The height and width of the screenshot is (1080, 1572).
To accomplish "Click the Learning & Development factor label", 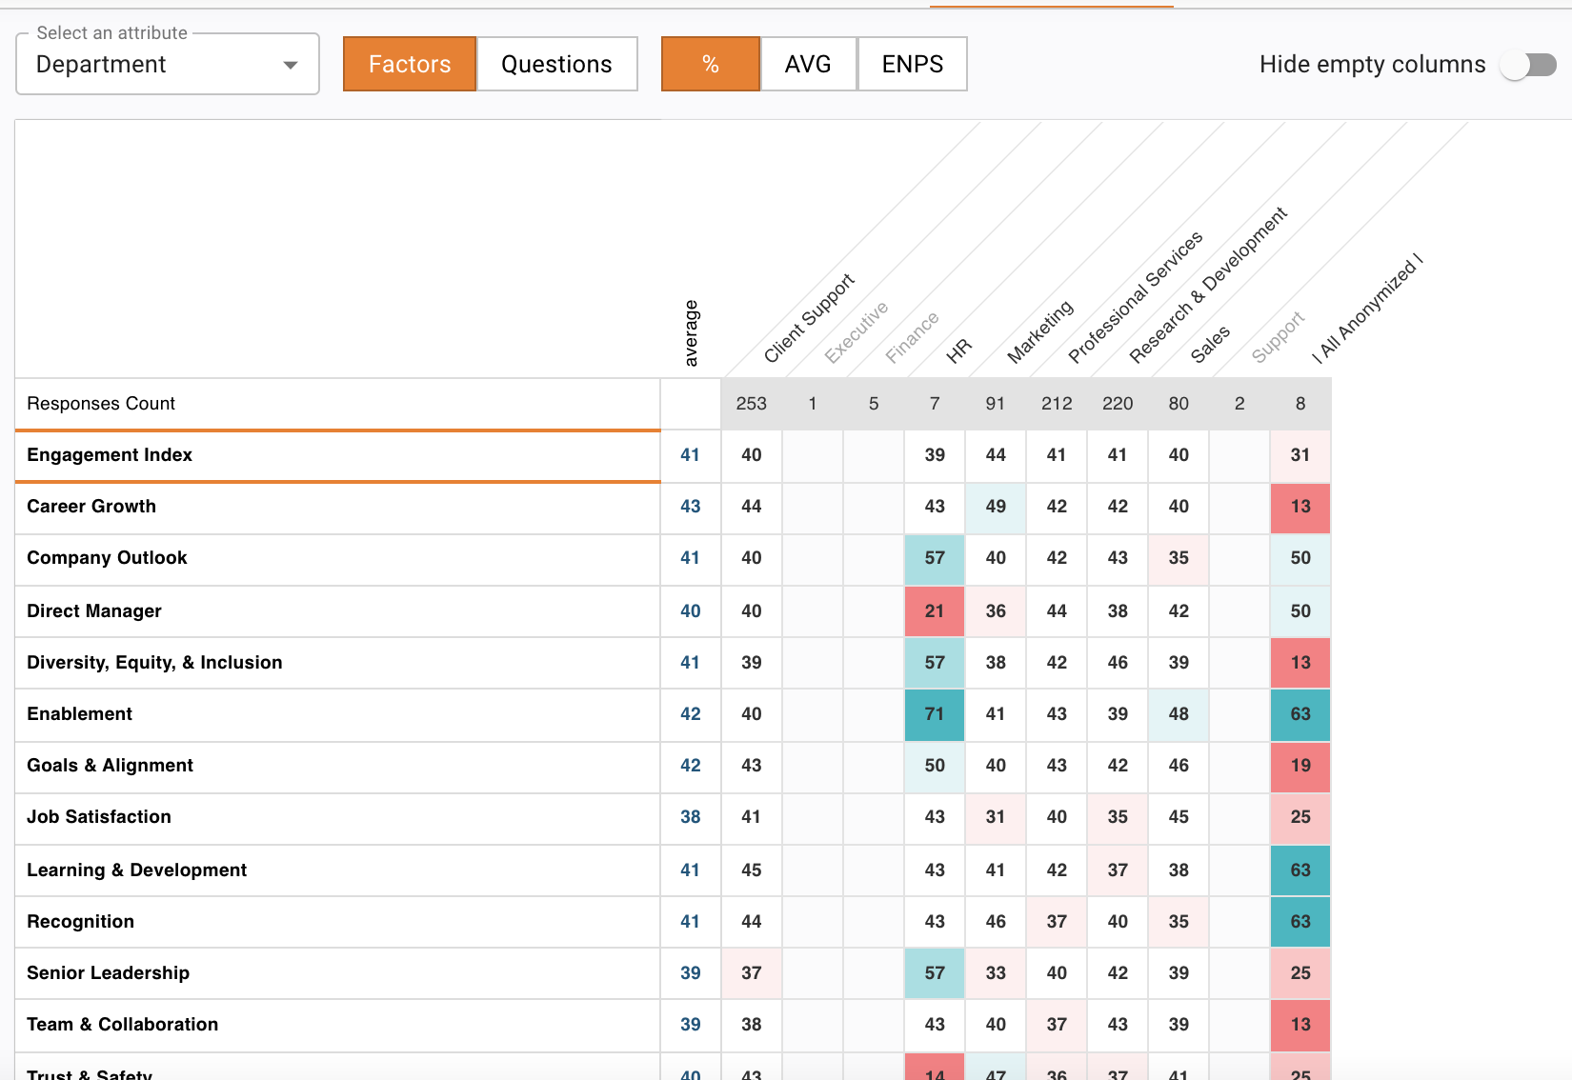I will (x=136, y=870).
